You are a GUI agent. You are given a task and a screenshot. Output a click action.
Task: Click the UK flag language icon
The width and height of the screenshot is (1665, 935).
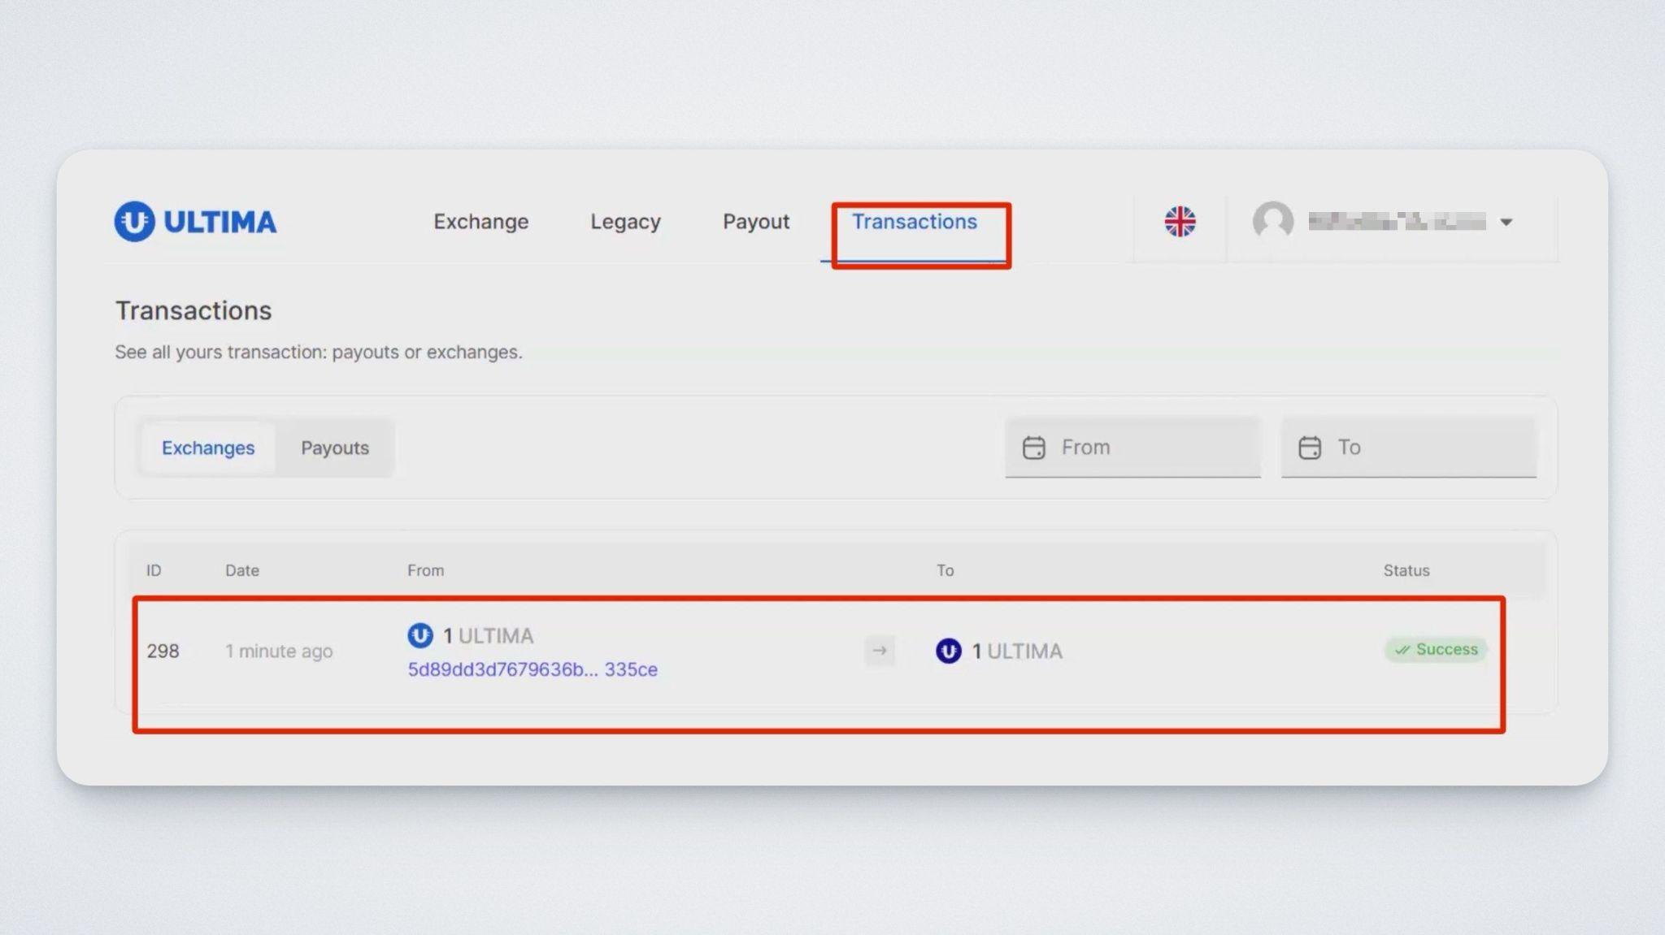click(1180, 221)
